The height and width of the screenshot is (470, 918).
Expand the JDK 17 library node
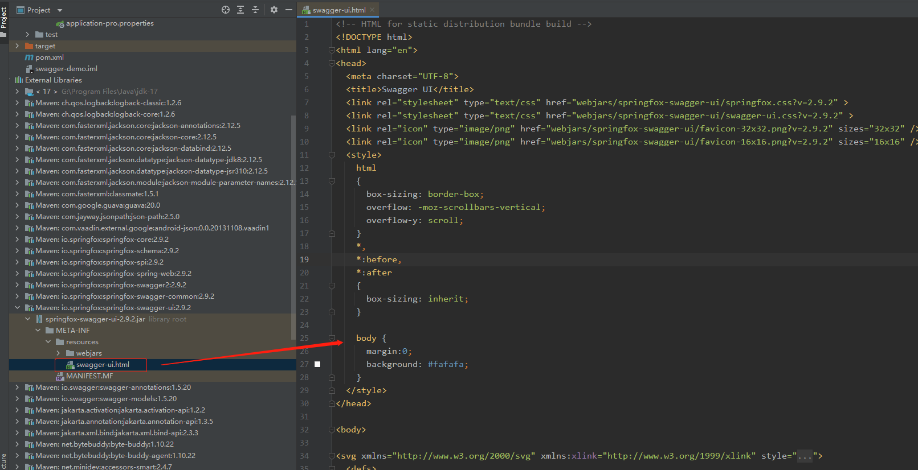click(x=17, y=92)
